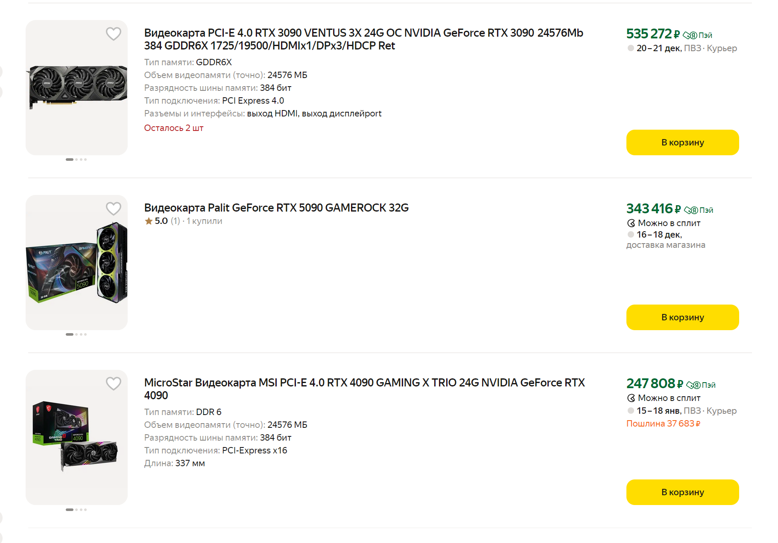This screenshot has width=778, height=543.
Task: Add MSI RTX 4090 GAMING X TRIO to cart
Action: (x=682, y=492)
